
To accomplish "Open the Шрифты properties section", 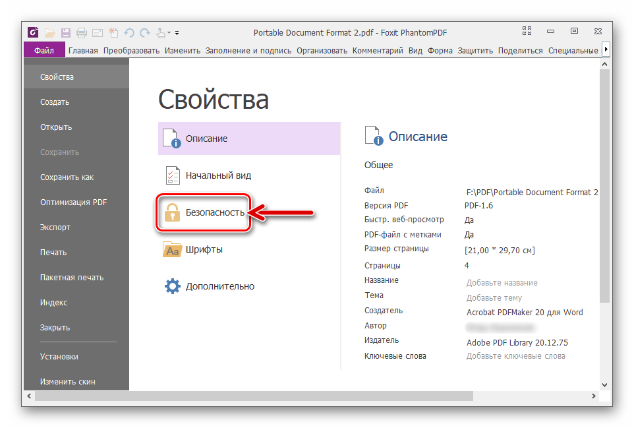I will (x=204, y=249).
